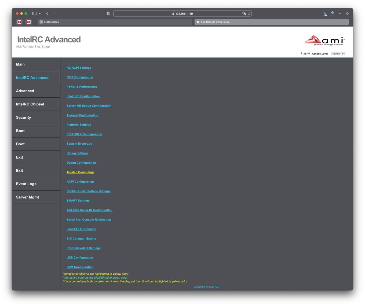This screenshot has width=365, height=306.
Task: Open USB Configuration link
Action: click(x=80, y=258)
